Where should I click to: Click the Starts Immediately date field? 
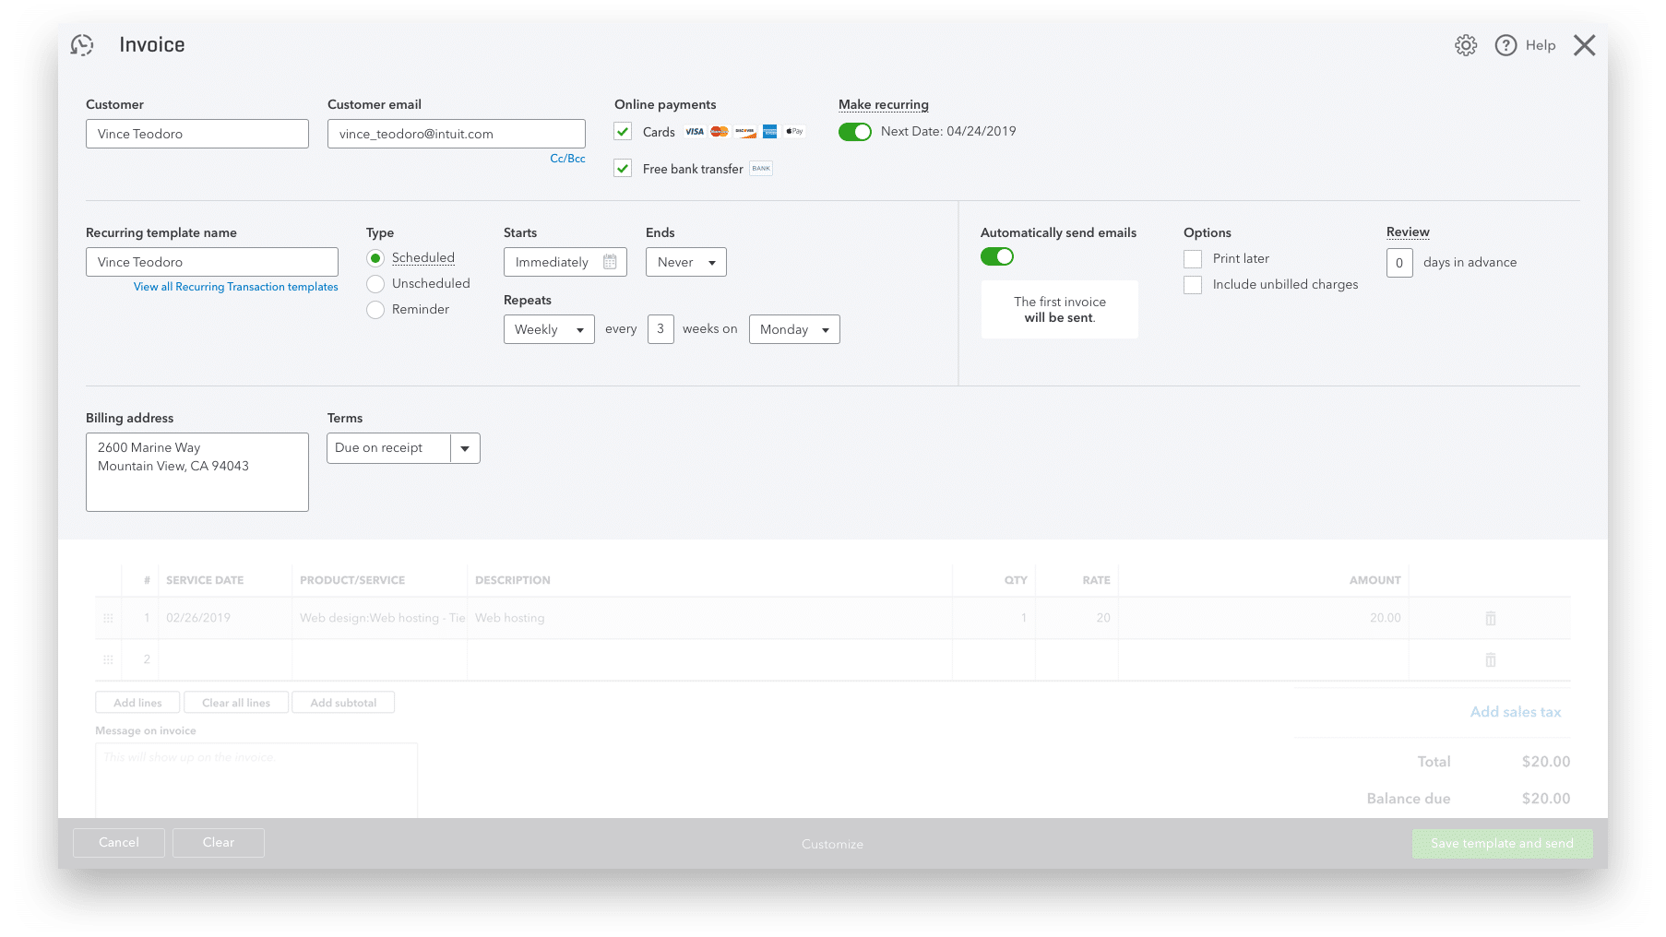pos(565,262)
